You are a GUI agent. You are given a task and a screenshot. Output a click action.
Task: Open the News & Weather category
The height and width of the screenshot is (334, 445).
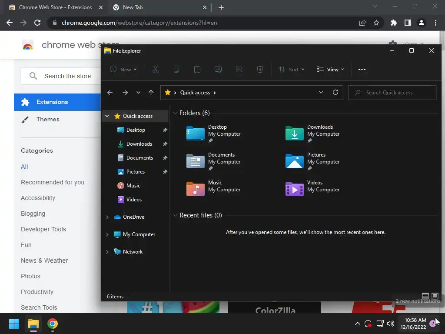tap(44, 261)
